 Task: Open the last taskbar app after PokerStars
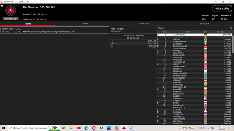tap(131, 128)
